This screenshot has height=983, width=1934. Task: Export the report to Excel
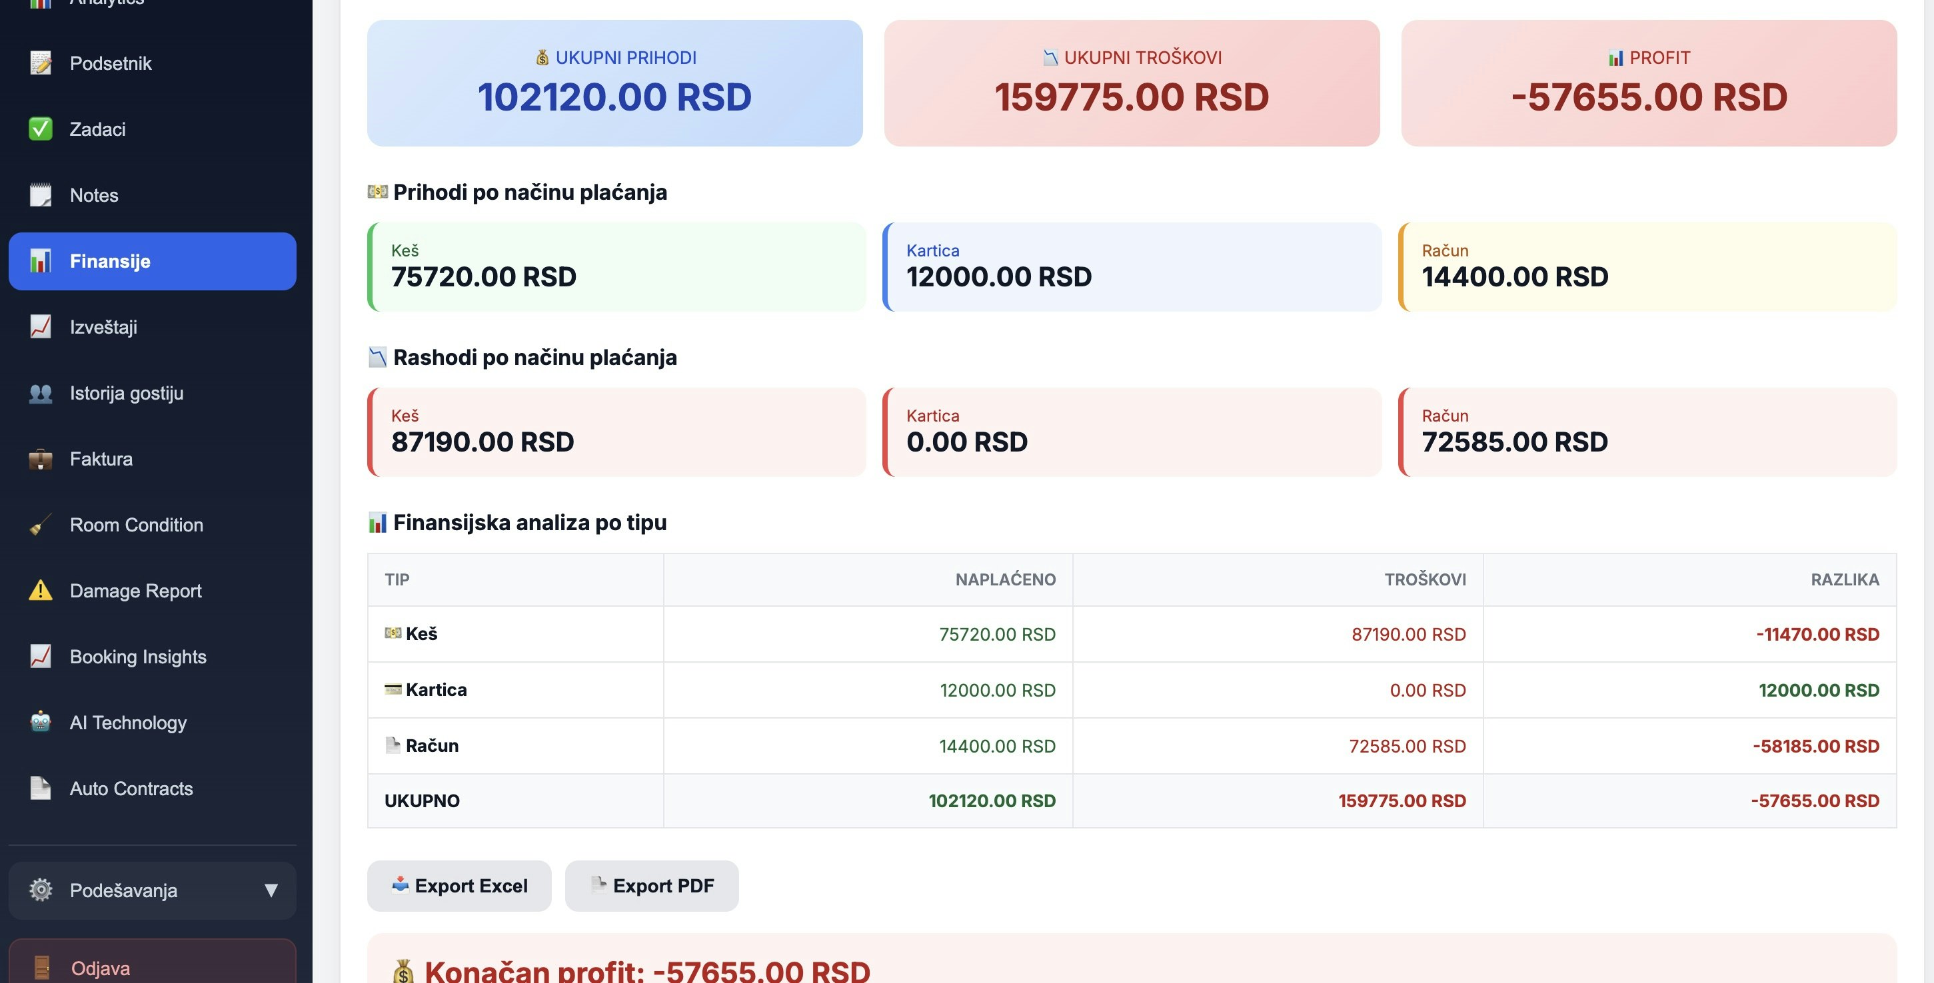tap(459, 886)
